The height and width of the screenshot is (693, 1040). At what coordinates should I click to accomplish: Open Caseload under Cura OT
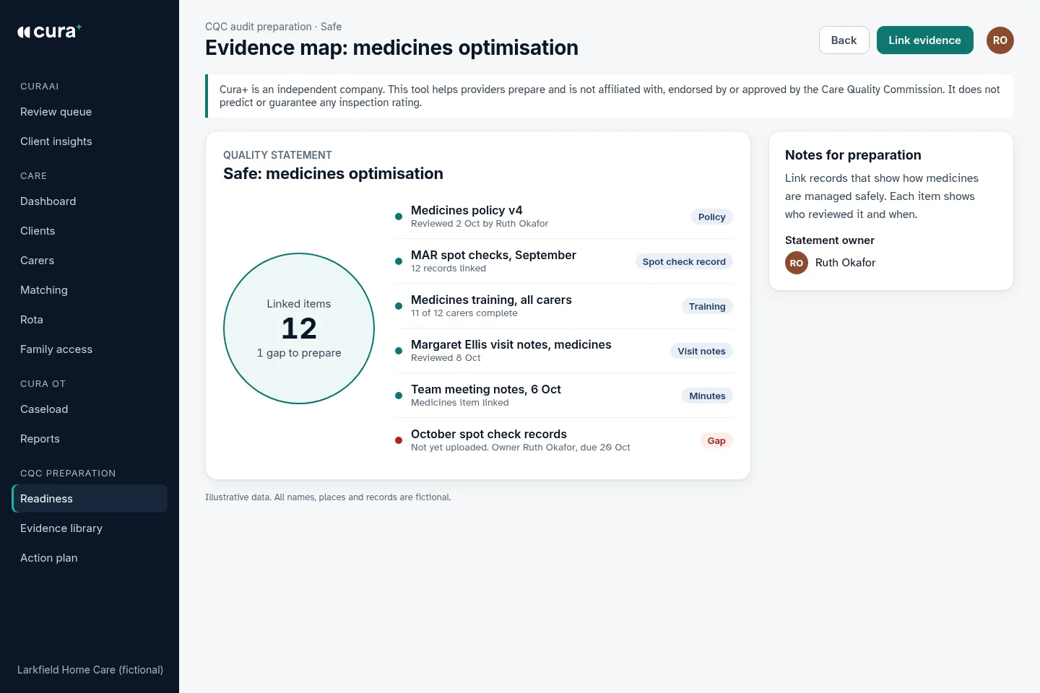tap(90, 409)
